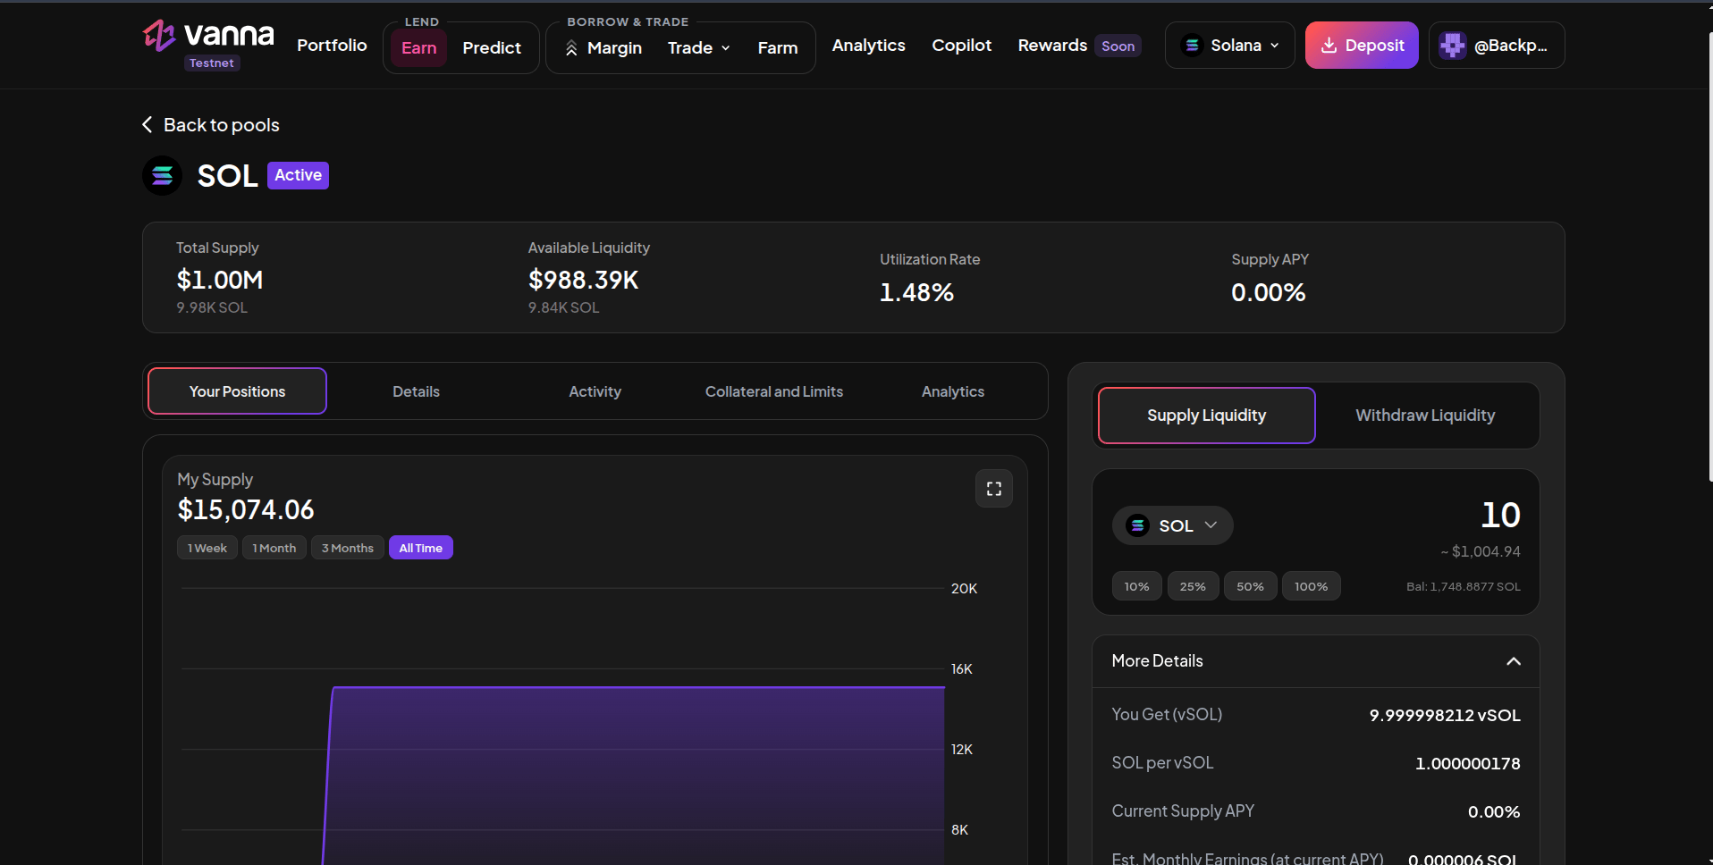Set supply amount to 10%

click(1137, 586)
